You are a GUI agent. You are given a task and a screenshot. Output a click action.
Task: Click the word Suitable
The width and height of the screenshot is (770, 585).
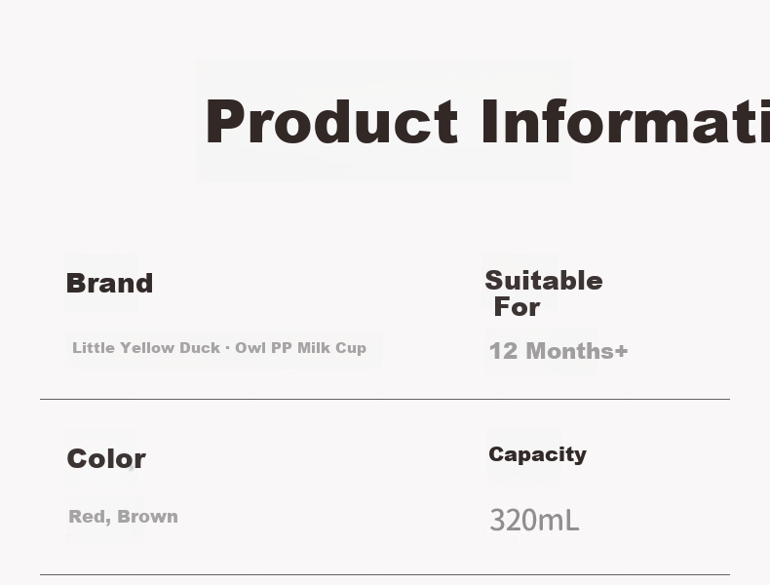click(x=544, y=281)
